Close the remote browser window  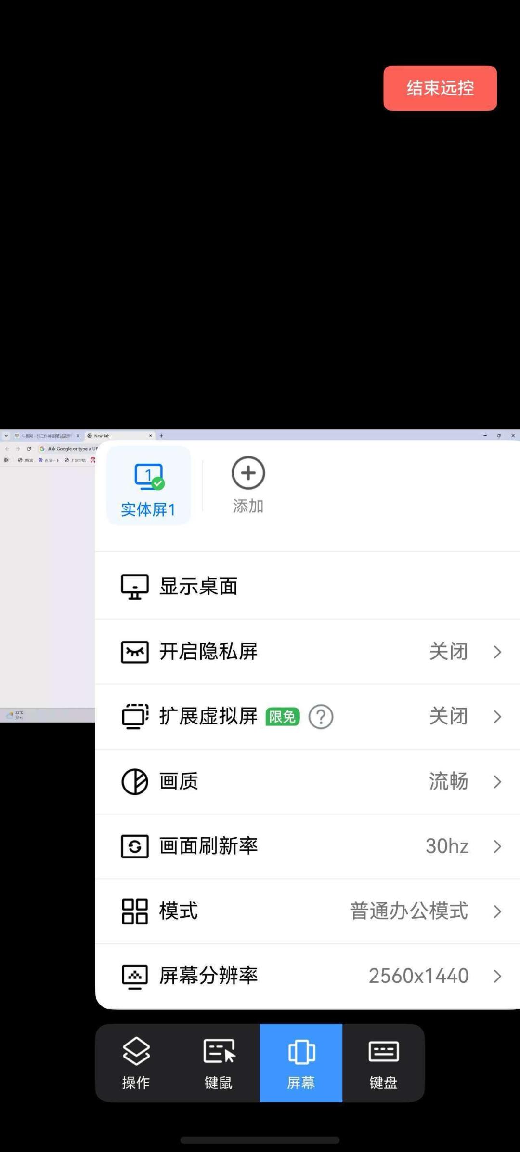513,436
